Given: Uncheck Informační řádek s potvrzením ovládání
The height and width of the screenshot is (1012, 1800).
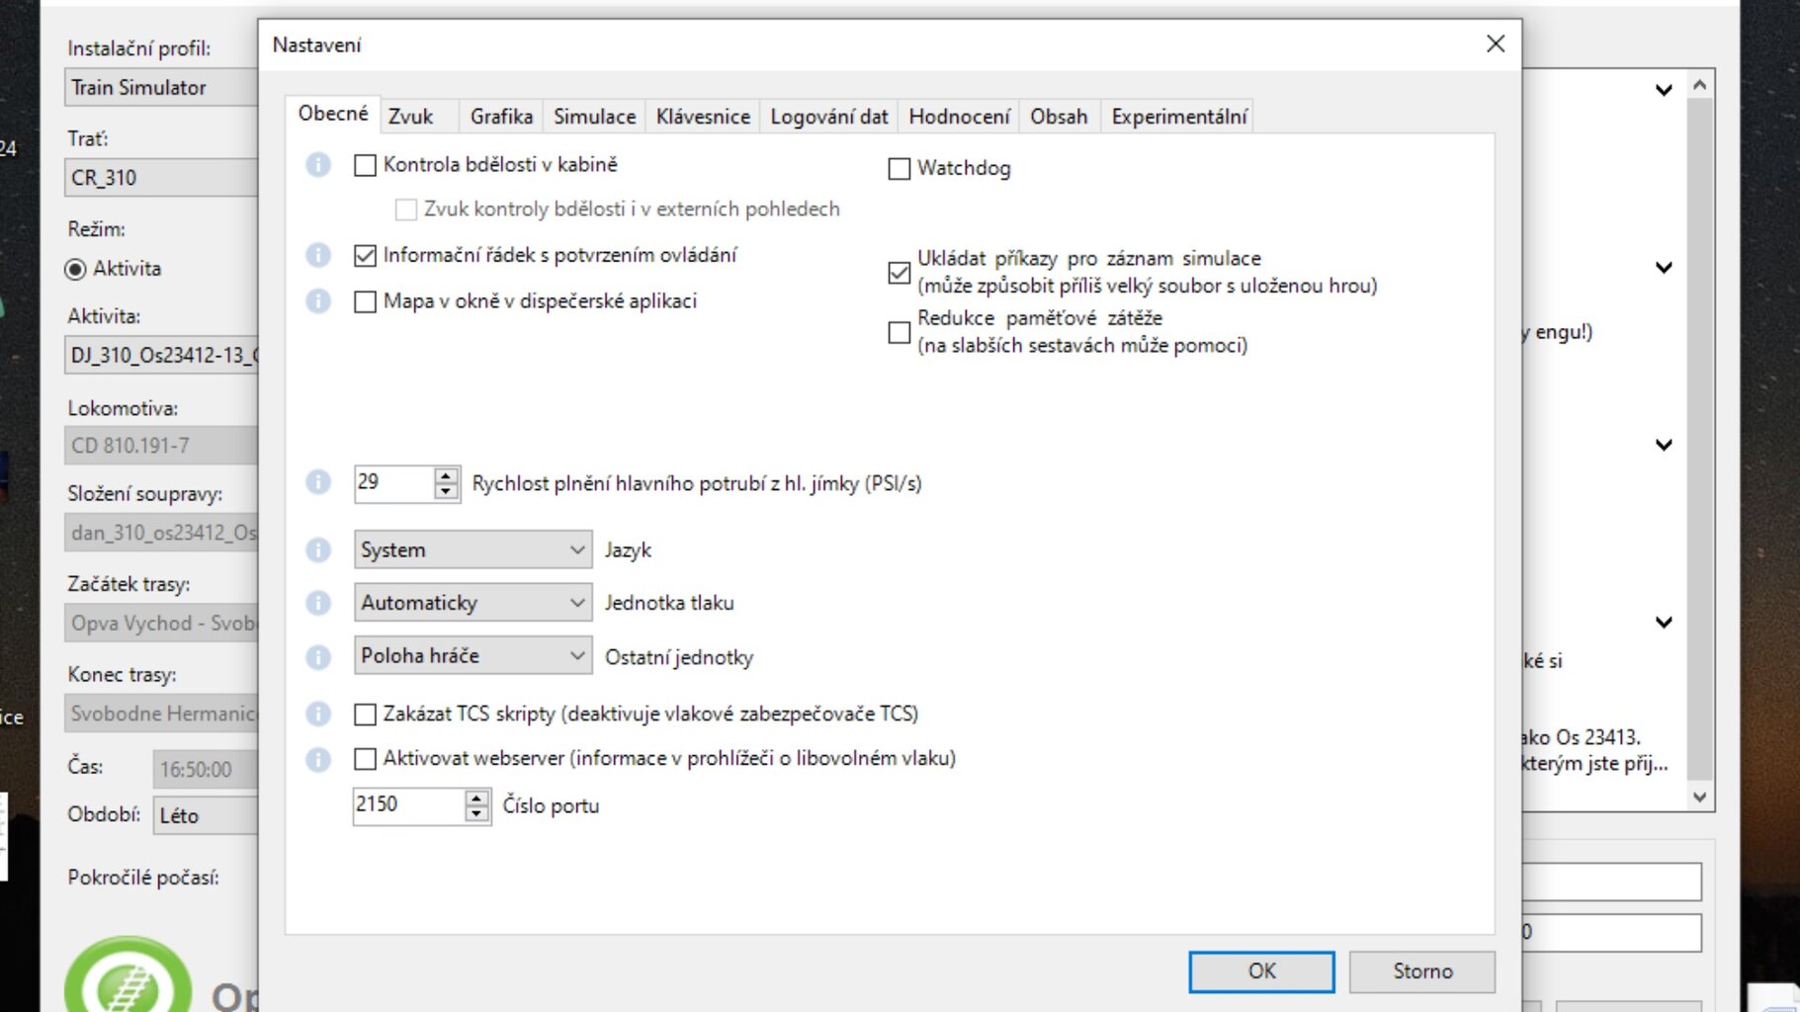Looking at the screenshot, I should [x=366, y=256].
